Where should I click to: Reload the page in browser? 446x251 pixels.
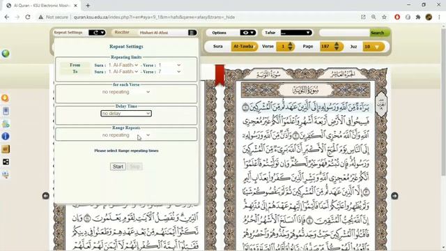28,17
